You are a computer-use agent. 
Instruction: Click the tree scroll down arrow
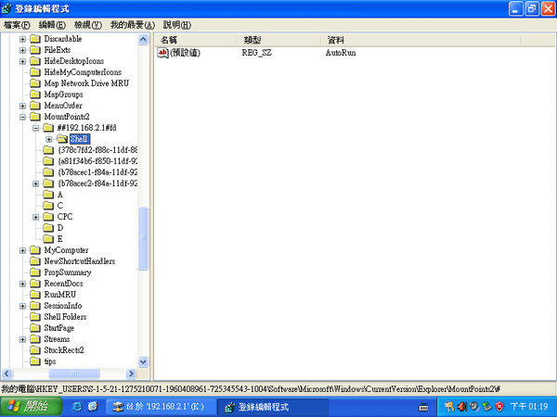143,362
